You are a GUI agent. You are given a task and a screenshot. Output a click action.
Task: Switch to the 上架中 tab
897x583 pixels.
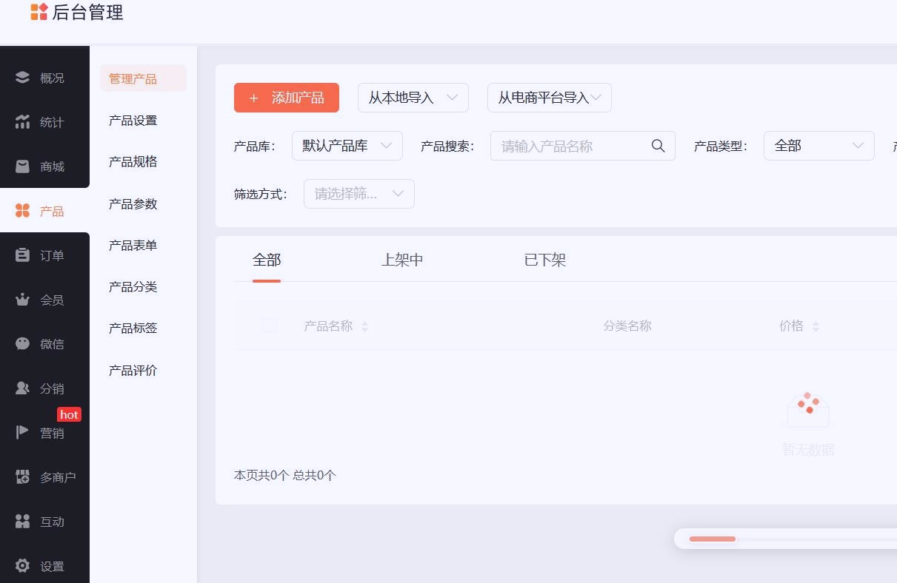click(402, 260)
